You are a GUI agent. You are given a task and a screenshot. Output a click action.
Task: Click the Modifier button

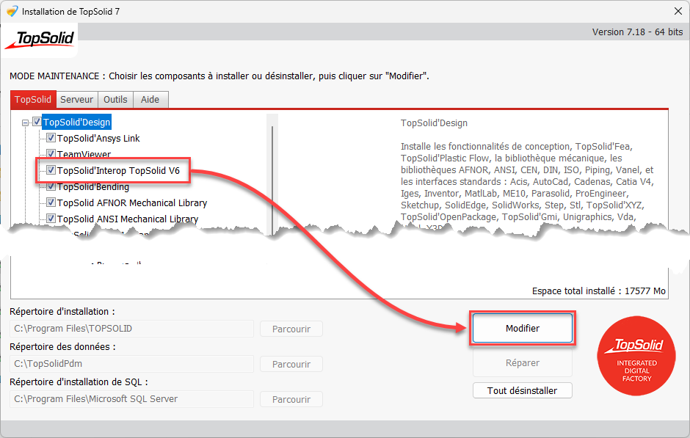pos(523,328)
